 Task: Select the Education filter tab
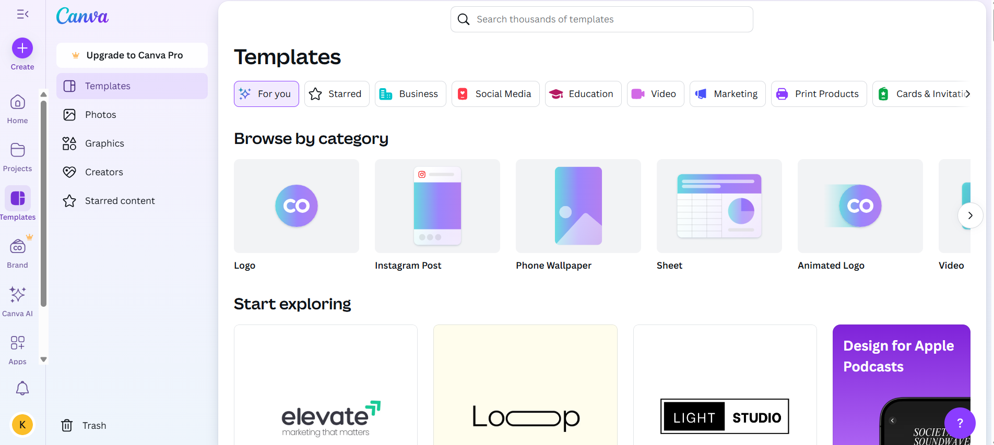(583, 94)
